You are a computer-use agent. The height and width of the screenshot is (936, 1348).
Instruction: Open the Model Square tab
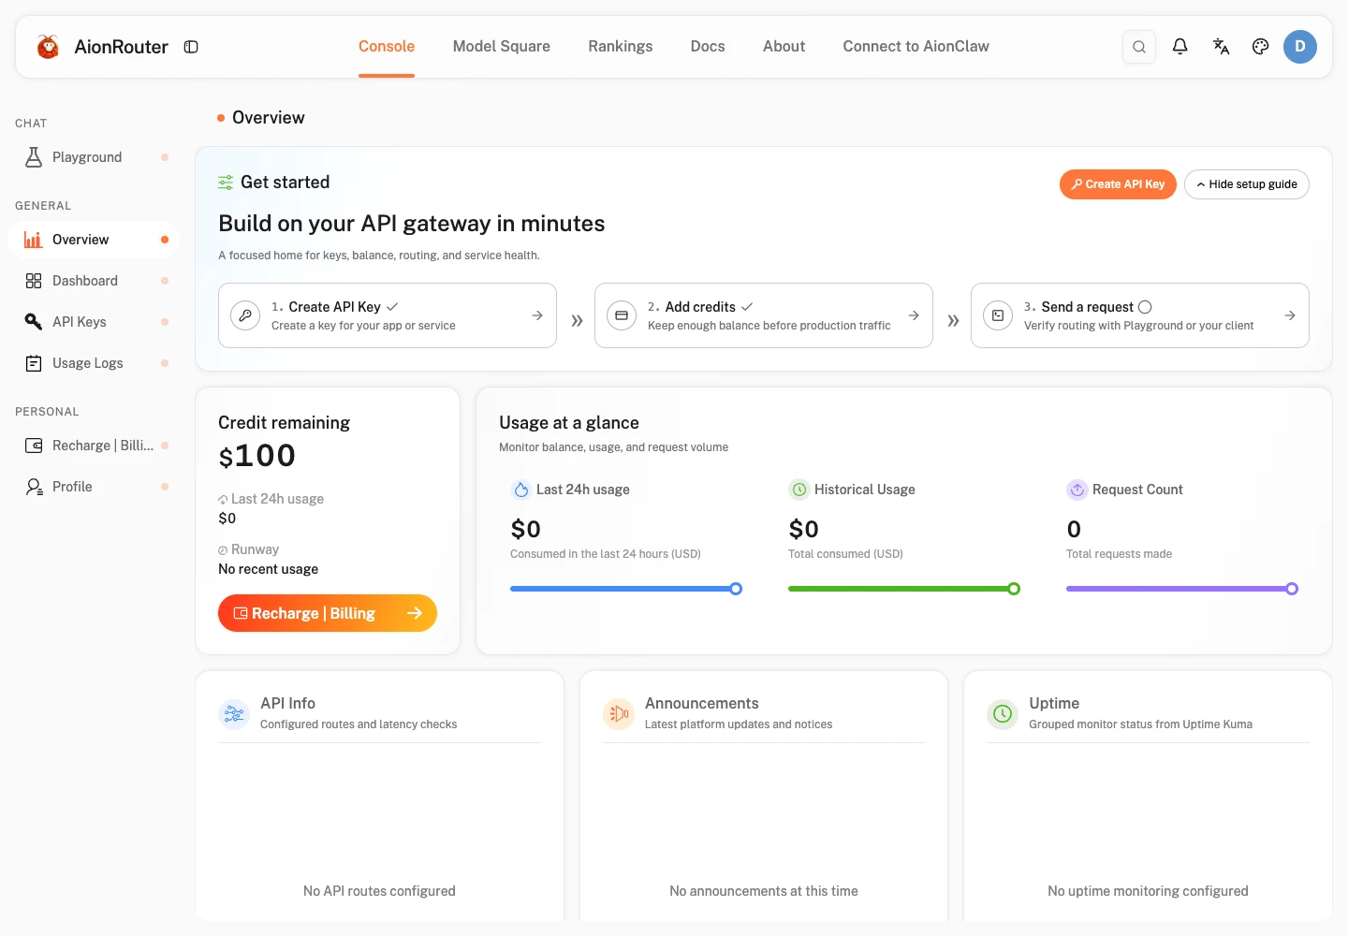click(x=502, y=47)
